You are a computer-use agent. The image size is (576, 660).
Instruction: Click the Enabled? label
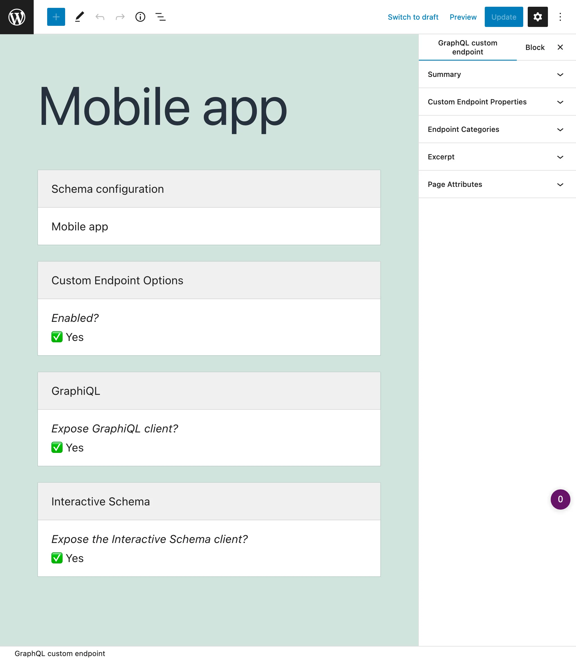pos(75,318)
